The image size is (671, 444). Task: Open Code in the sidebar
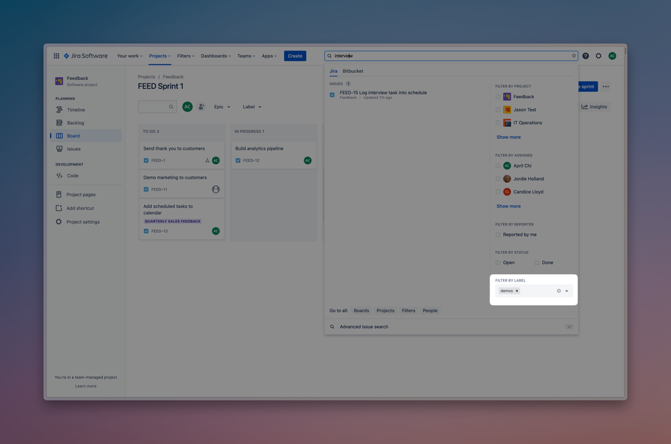85,175
